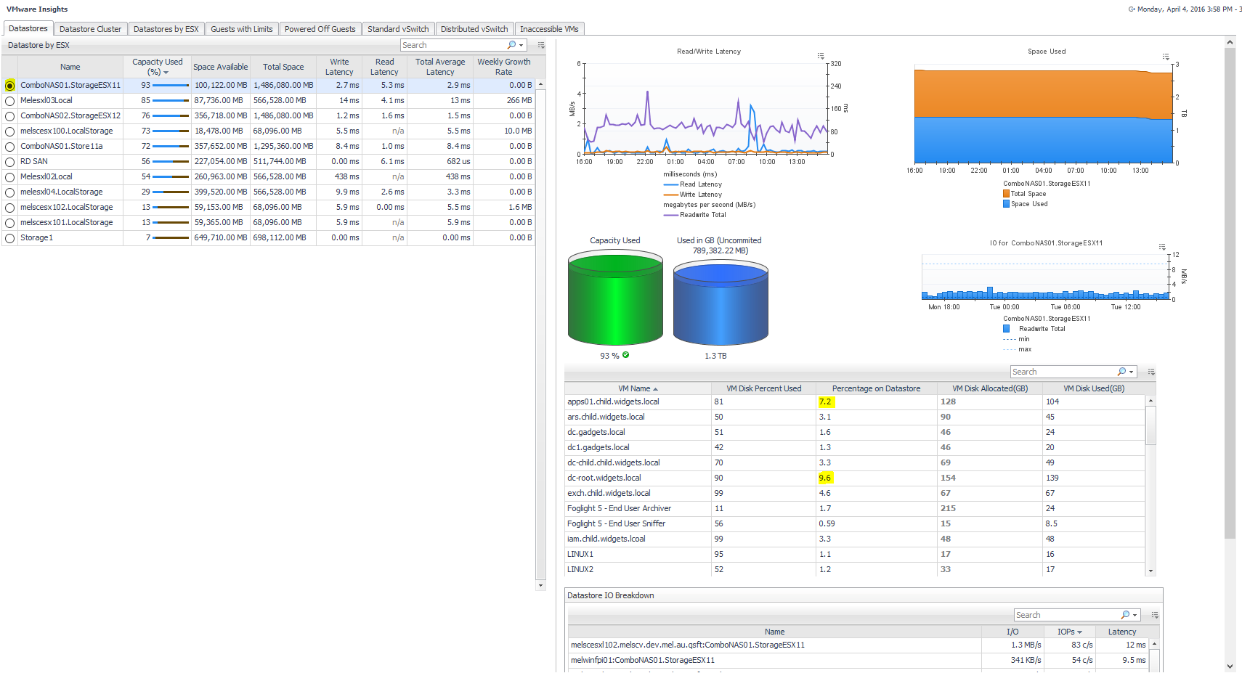Focus the VM table search field
1242x681 pixels.
[1063, 372]
